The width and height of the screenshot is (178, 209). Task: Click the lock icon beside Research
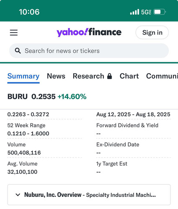[x=109, y=76]
